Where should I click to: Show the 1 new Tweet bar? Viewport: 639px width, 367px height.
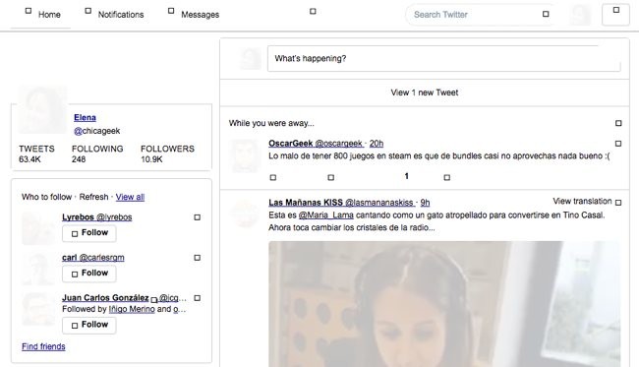(x=425, y=92)
